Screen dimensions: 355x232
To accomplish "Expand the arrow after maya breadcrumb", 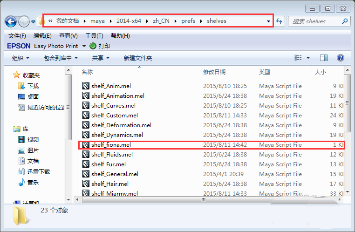I will 111,21.
